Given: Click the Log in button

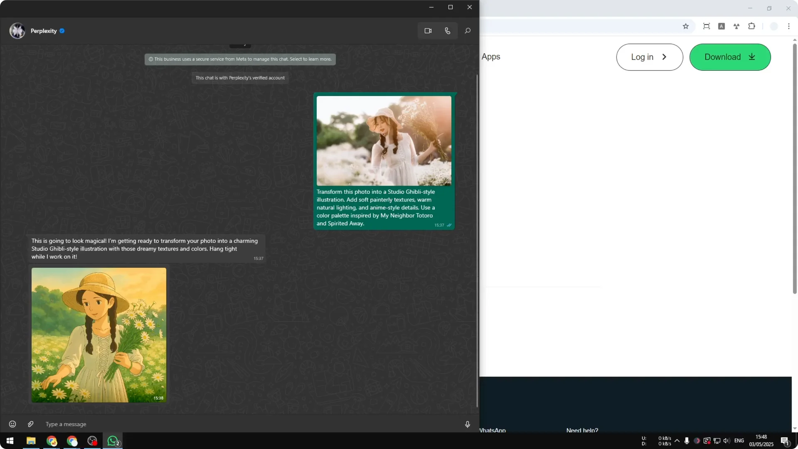Looking at the screenshot, I should point(649,57).
